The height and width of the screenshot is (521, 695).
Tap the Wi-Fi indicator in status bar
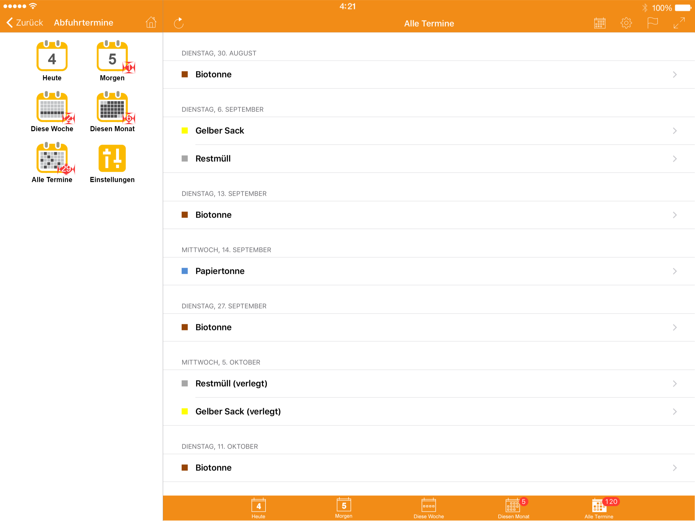coord(33,6)
